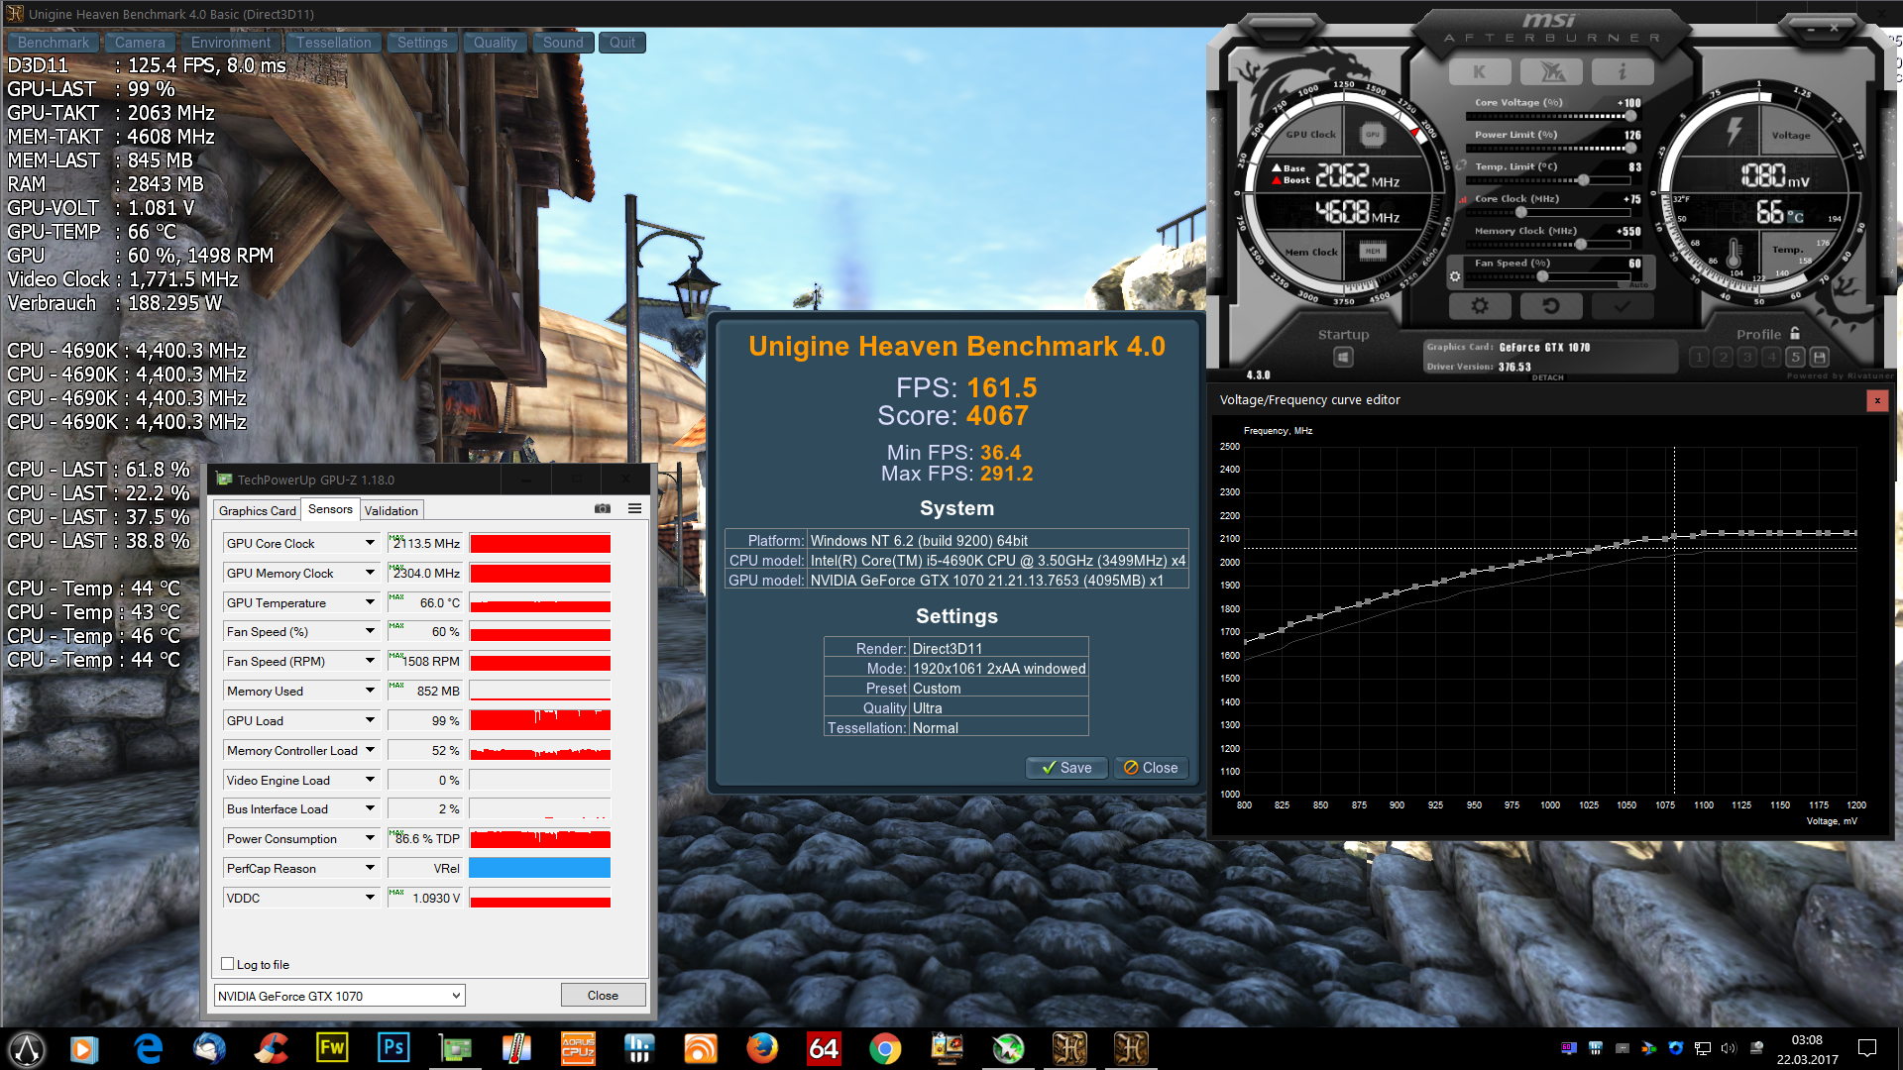
Task: Click the reset to defaults arrow icon
Action: pos(1551,306)
